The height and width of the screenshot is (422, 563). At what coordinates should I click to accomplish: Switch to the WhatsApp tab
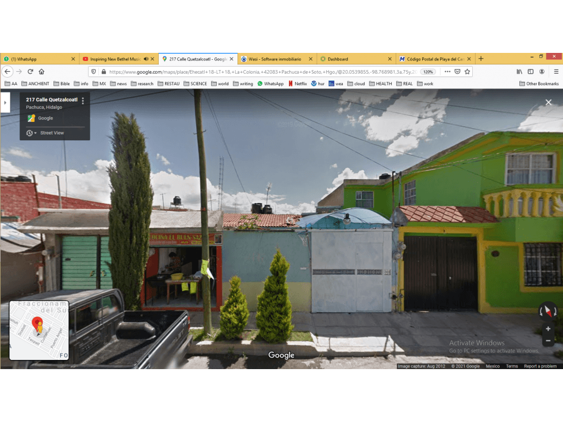coord(40,59)
